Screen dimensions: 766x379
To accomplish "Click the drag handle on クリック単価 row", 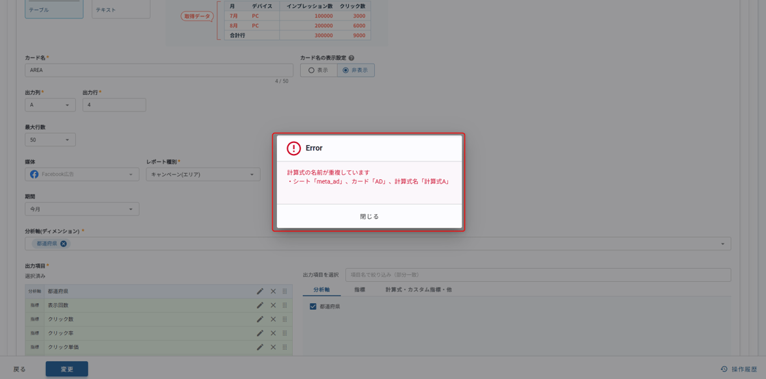I will point(285,347).
